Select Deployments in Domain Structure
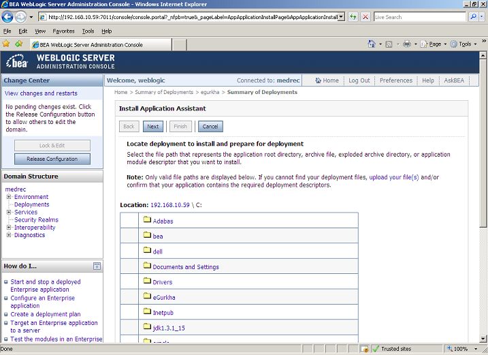The width and height of the screenshot is (488, 355). (32, 204)
